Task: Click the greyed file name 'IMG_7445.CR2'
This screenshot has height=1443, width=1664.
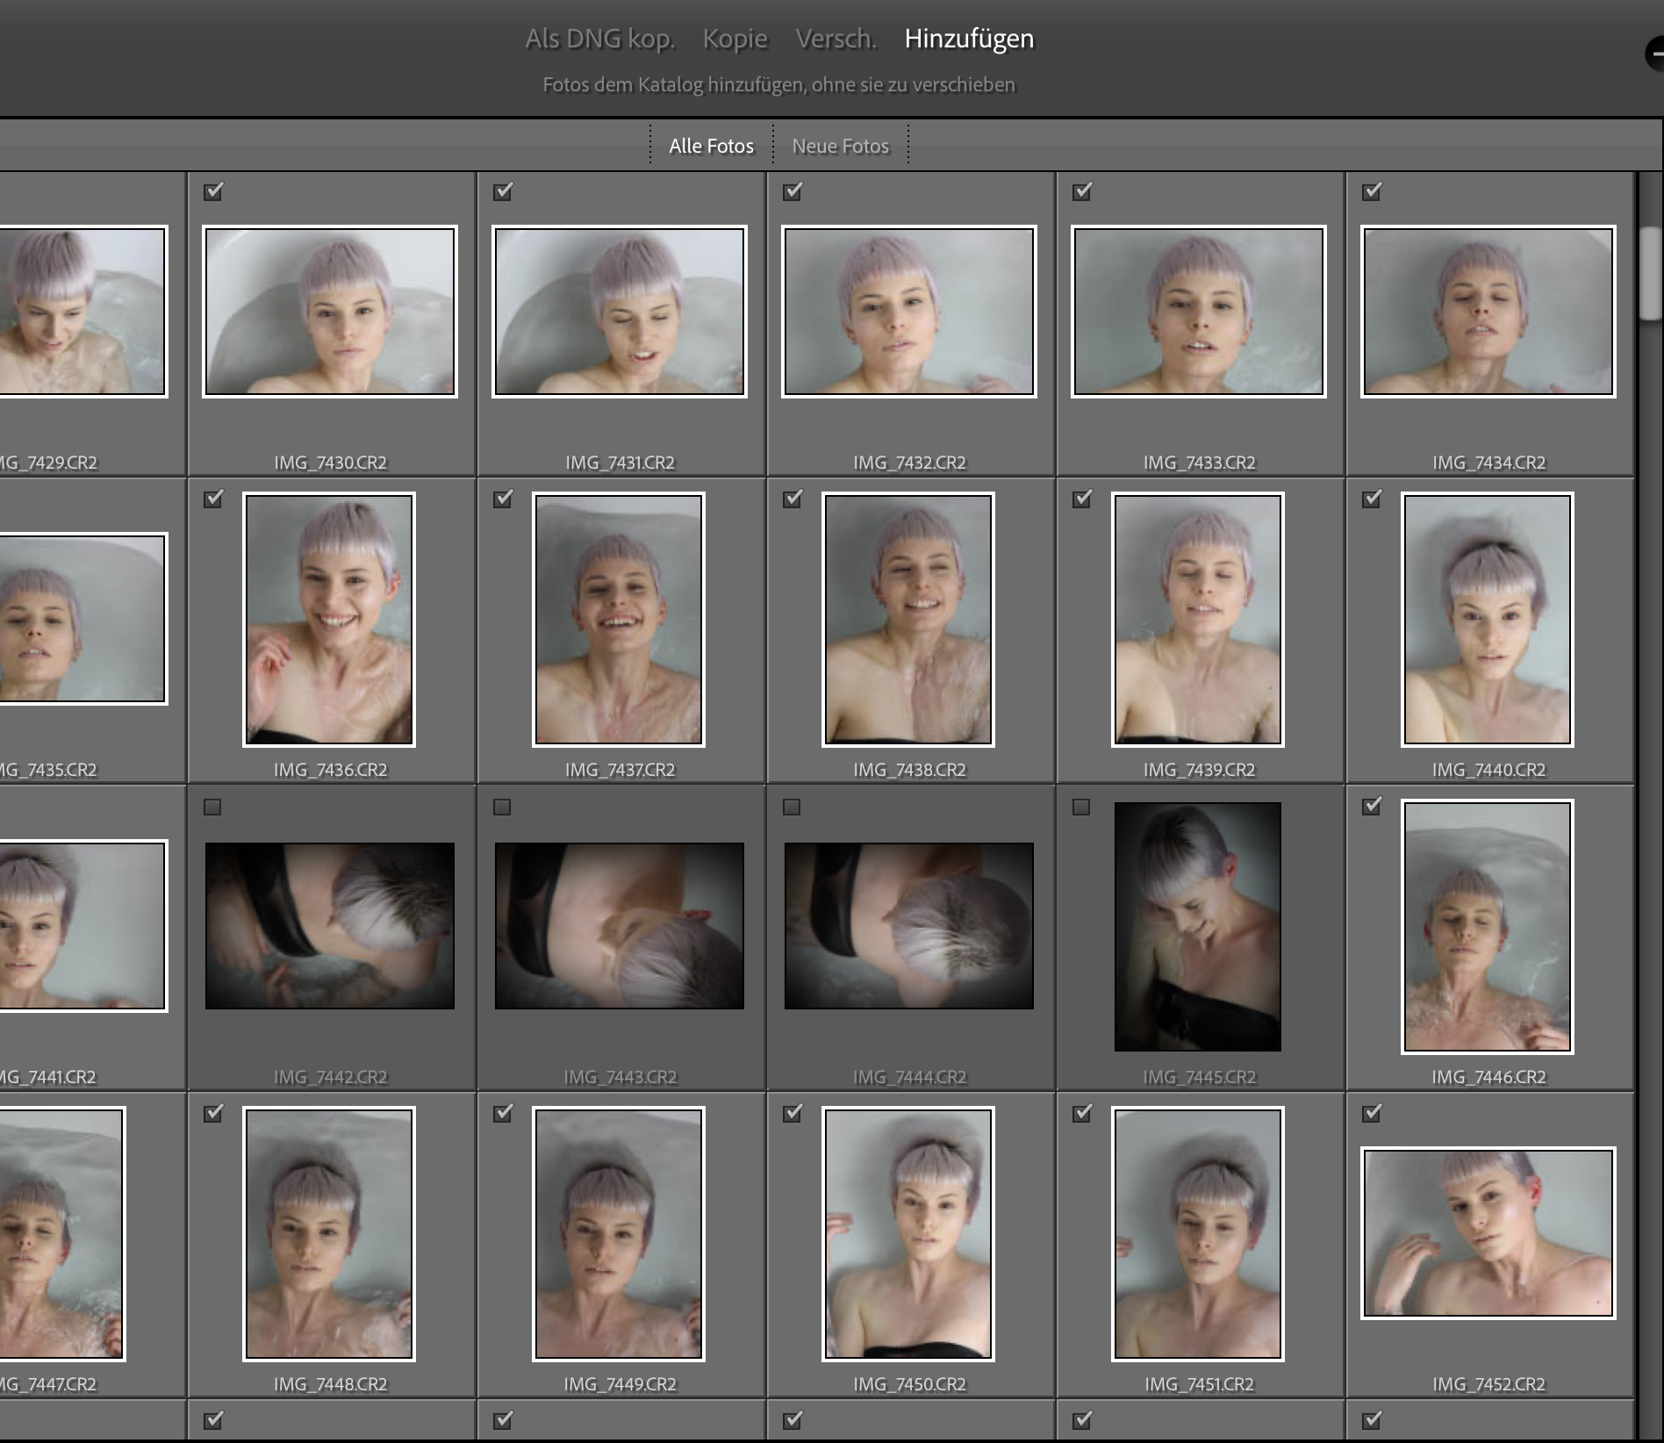Action: click(1199, 1077)
